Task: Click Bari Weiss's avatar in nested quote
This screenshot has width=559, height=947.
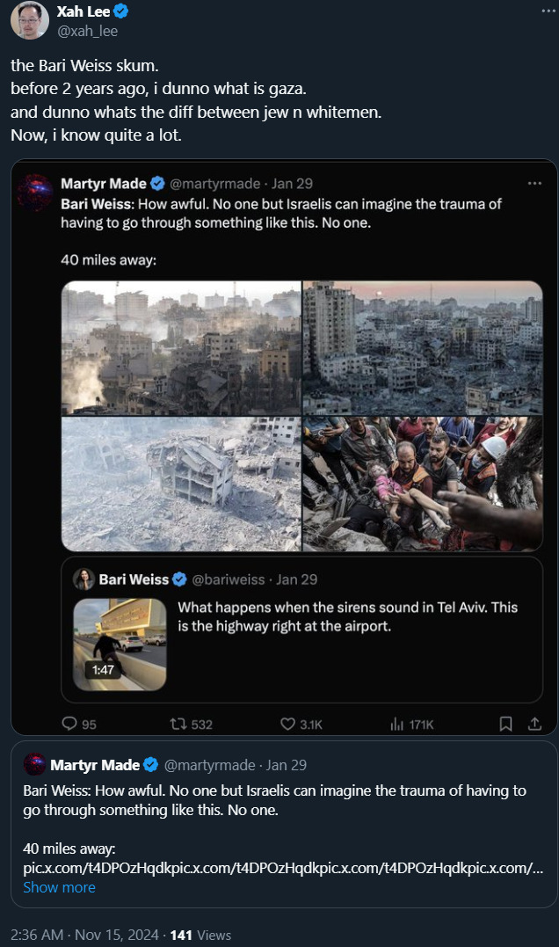Action: (x=84, y=579)
